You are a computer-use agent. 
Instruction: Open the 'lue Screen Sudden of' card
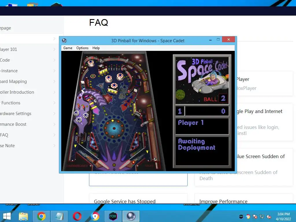pos(260,156)
